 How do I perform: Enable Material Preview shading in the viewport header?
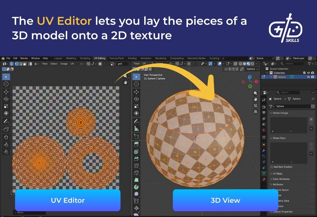coord(249,64)
